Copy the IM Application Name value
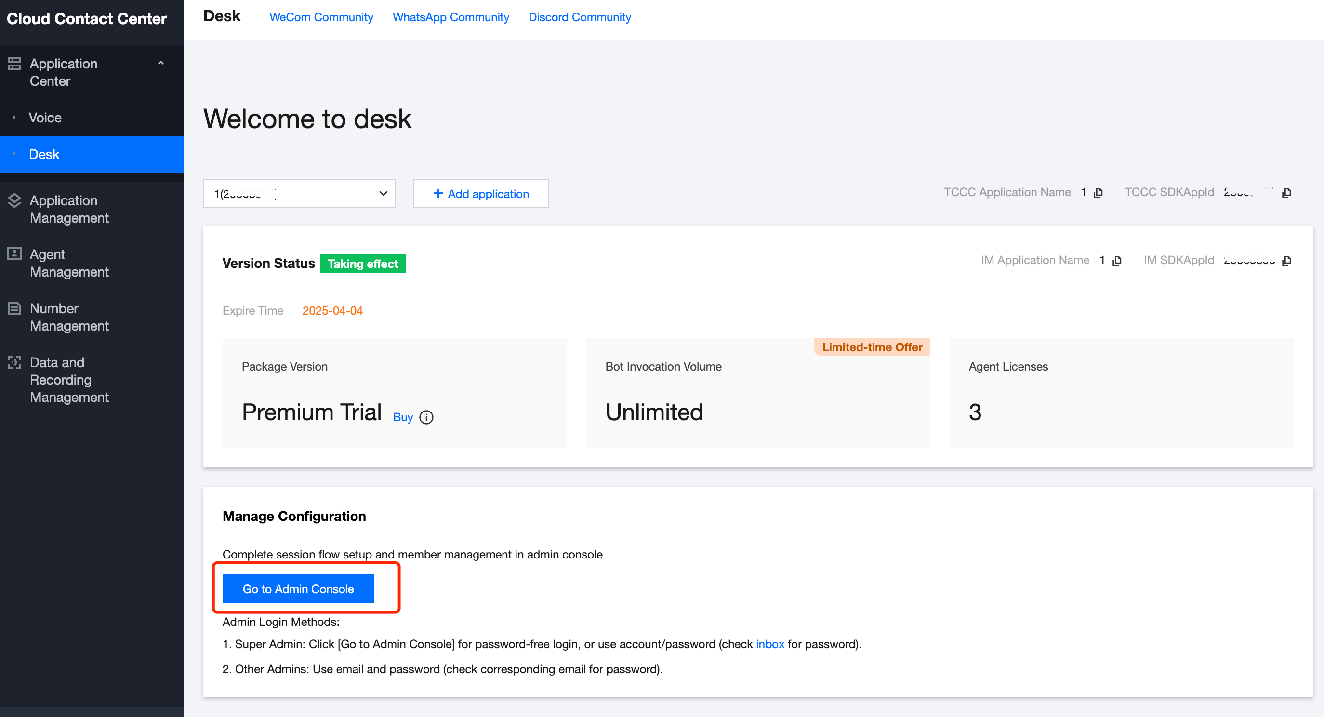1324x717 pixels. coord(1117,261)
